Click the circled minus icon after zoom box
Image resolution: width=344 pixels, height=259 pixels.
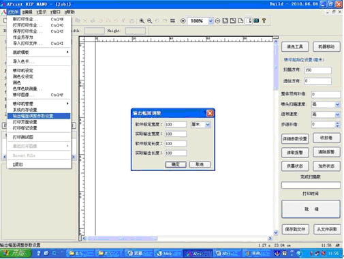tap(217, 21)
